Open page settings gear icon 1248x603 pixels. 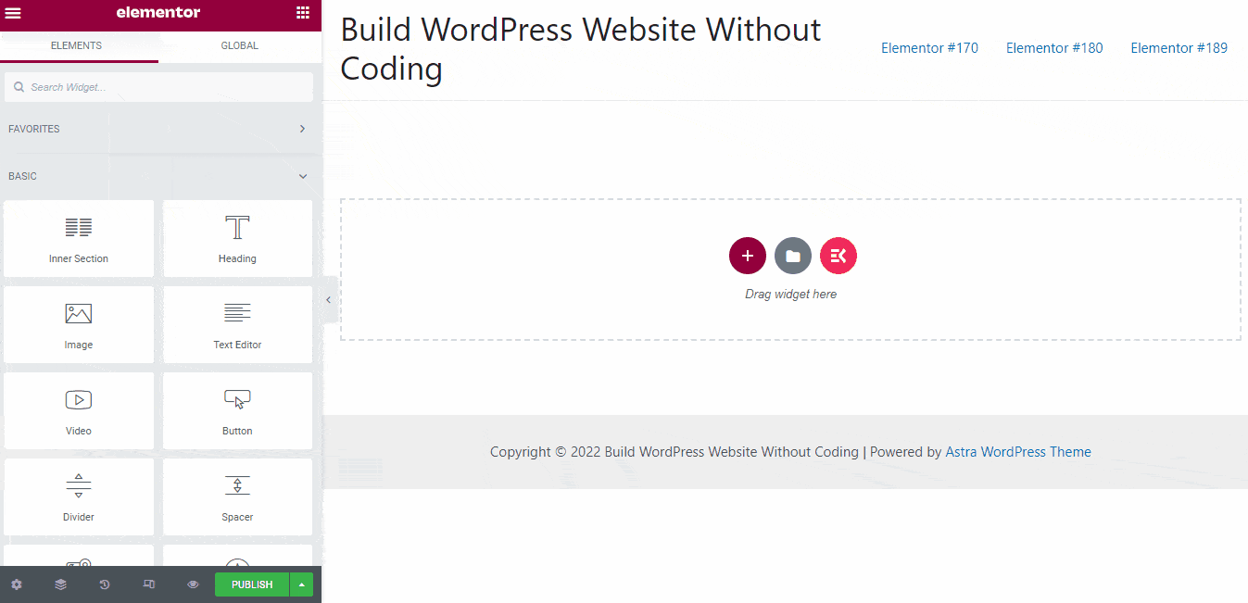[x=17, y=584]
